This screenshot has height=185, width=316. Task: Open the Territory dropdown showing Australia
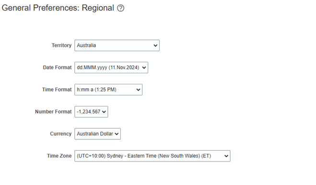(117, 46)
